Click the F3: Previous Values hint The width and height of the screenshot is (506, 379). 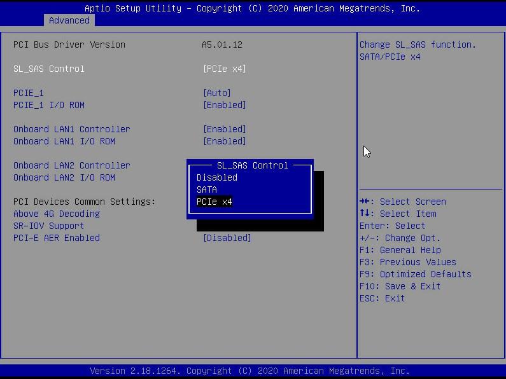click(408, 262)
